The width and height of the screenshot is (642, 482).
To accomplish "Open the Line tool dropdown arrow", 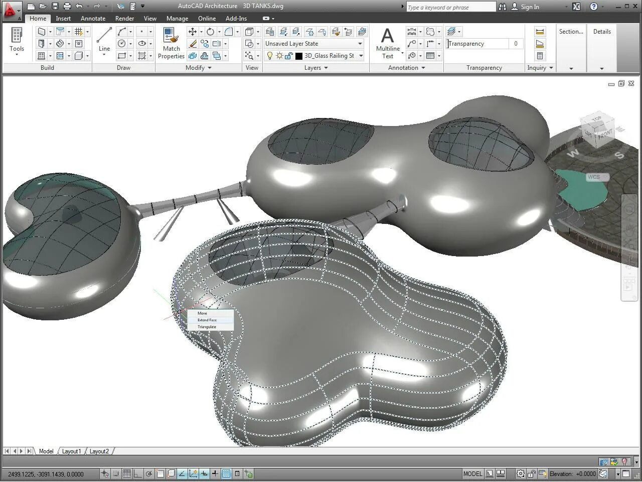I will tap(104, 54).
